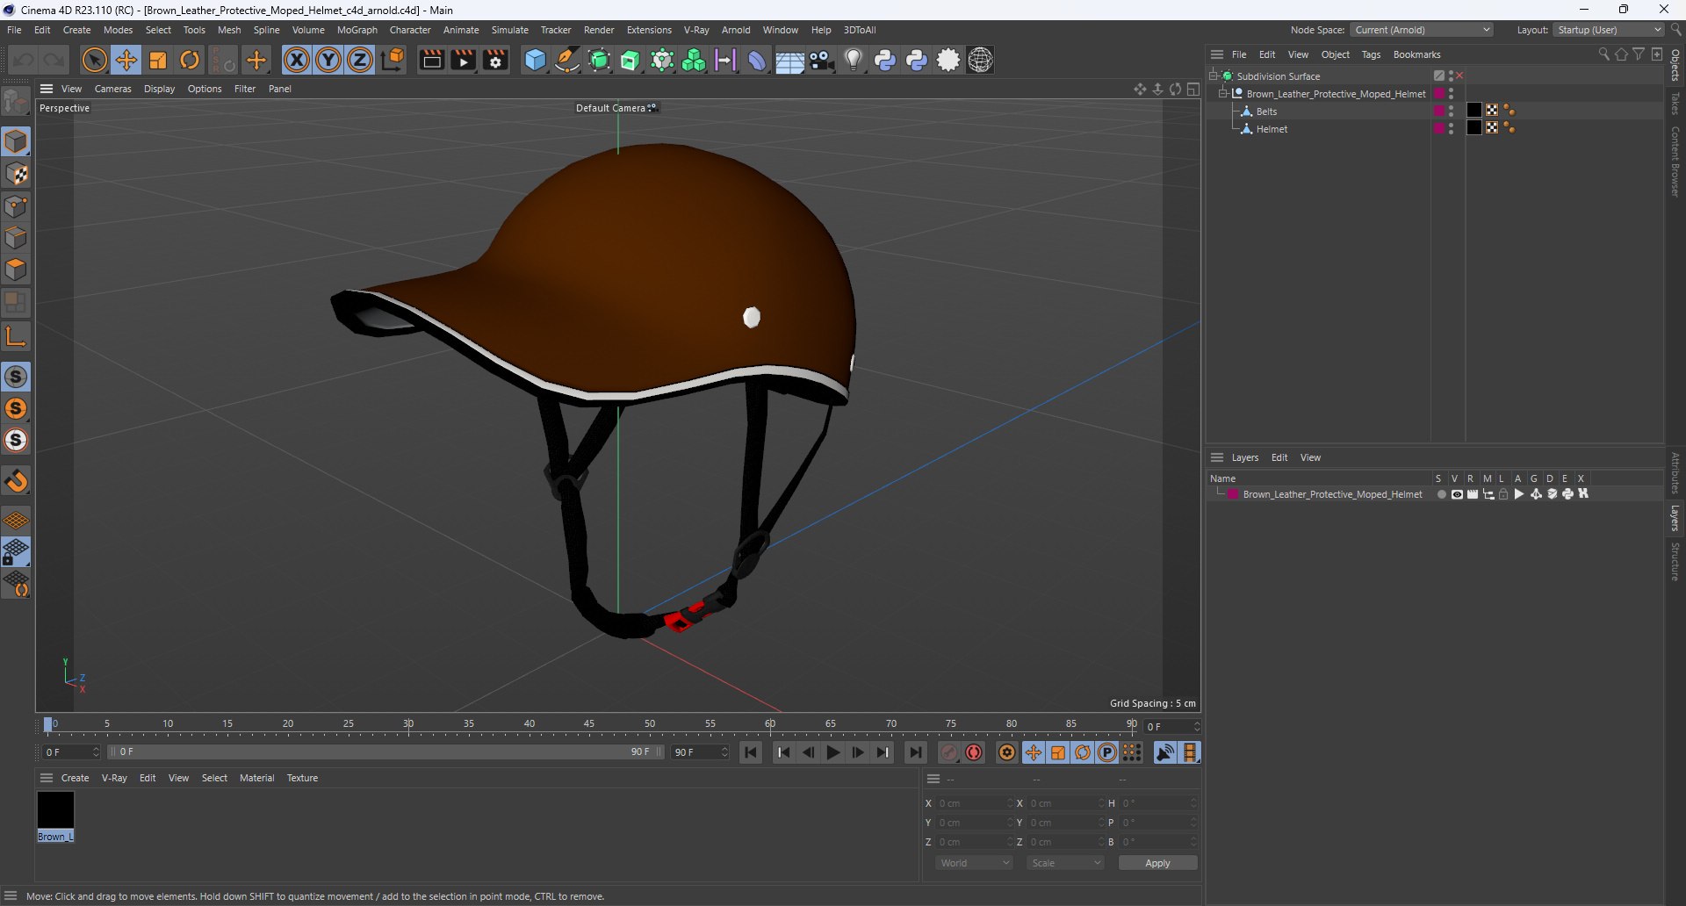Toggle layer visibility eye in Layers panel
This screenshot has height=906, width=1686.
pos(1457,494)
